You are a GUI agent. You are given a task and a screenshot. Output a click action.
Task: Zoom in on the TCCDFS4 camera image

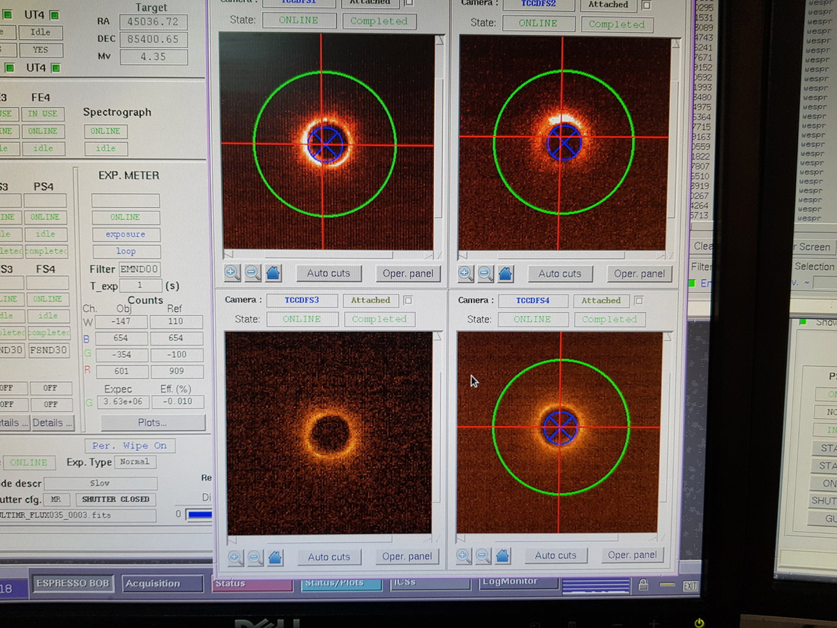pyautogui.click(x=463, y=555)
